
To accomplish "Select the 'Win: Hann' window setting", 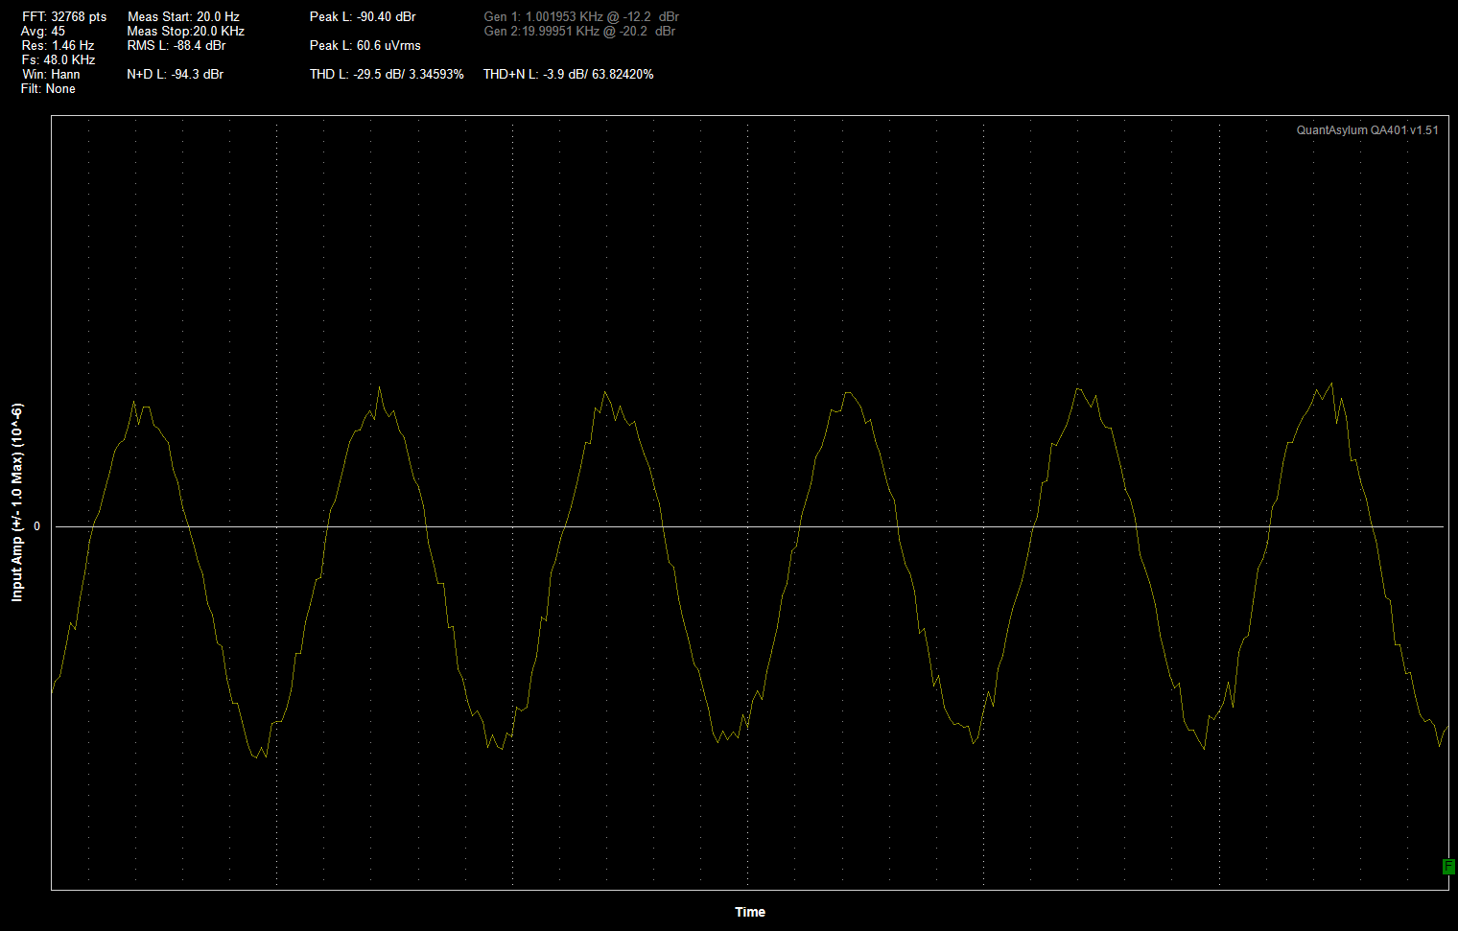I will [x=51, y=75].
